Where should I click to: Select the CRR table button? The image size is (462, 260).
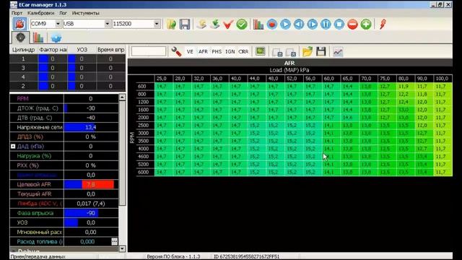click(x=243, y=51)
